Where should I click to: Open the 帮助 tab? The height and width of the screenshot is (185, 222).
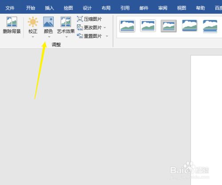tap(200, 8)
